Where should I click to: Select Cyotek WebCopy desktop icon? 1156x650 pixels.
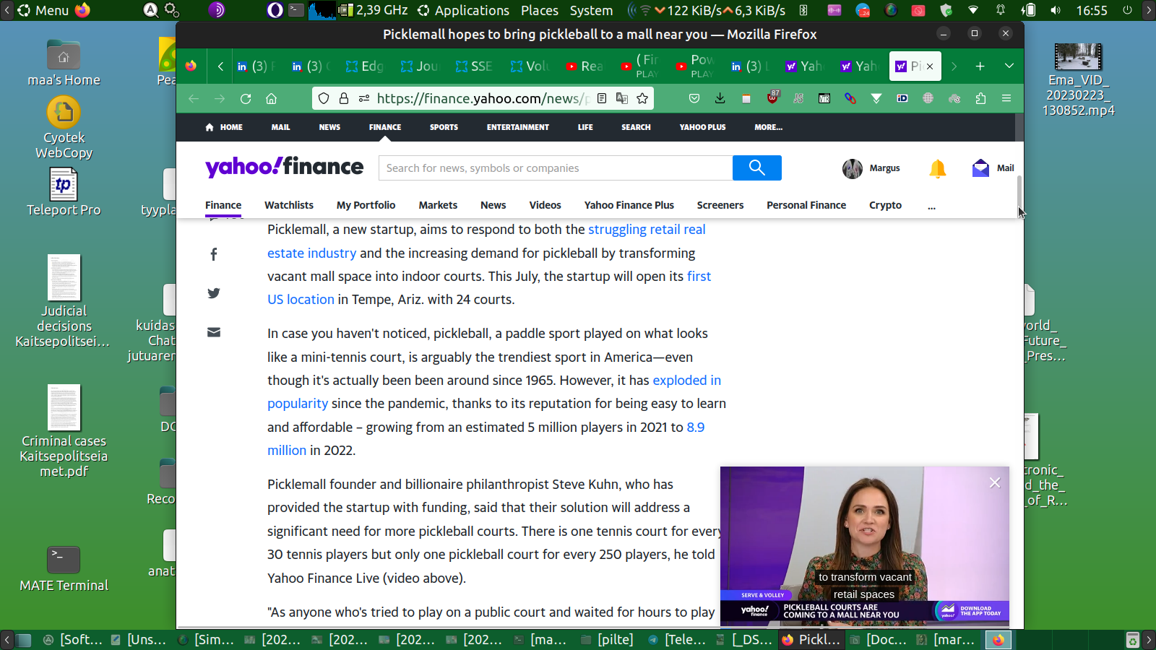point(64,129)
